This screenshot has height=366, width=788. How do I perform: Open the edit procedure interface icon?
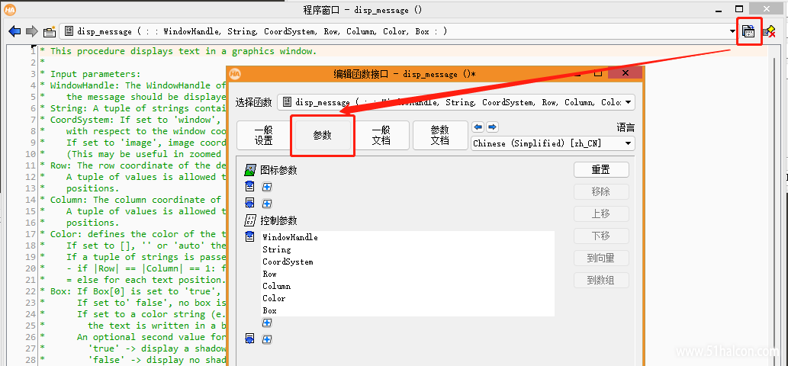[749, 31]
